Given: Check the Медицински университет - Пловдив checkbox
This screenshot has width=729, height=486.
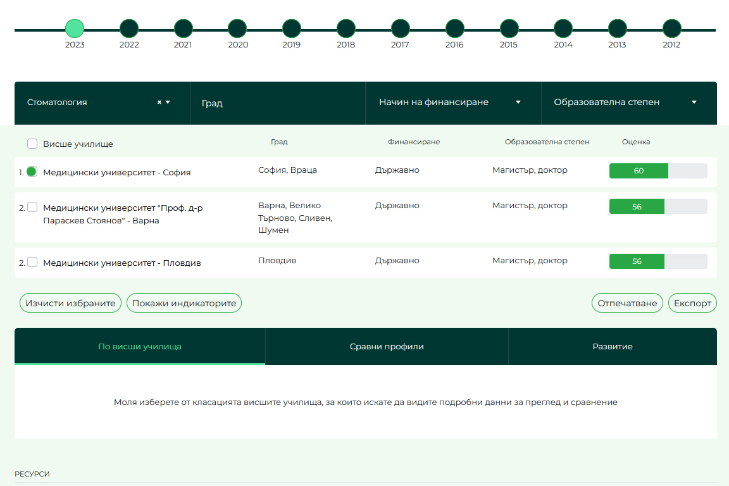Looking at the screenshot, I should (32, 262).
